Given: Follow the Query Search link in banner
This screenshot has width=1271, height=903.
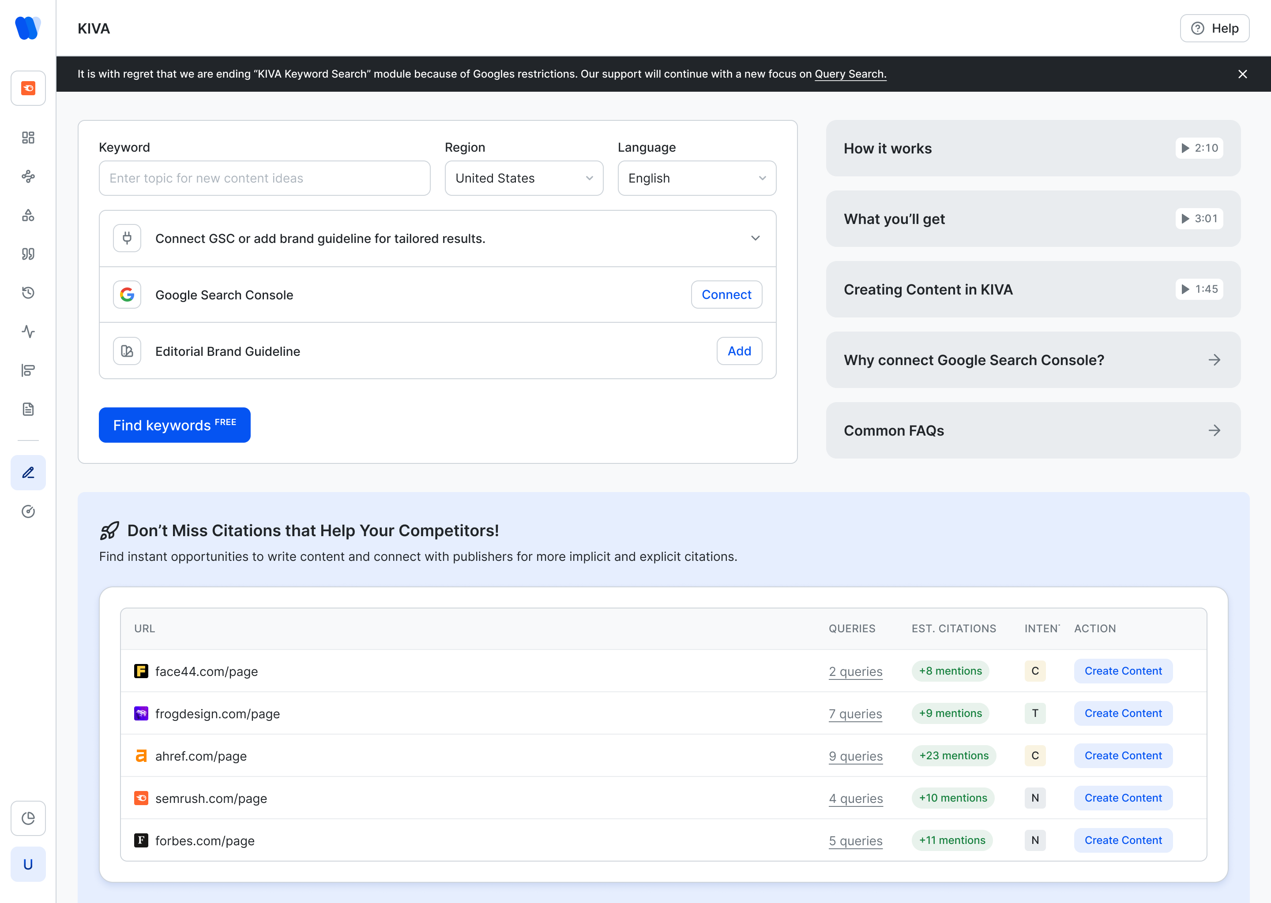Looking at the screenshot, I should tap(850, 74).
